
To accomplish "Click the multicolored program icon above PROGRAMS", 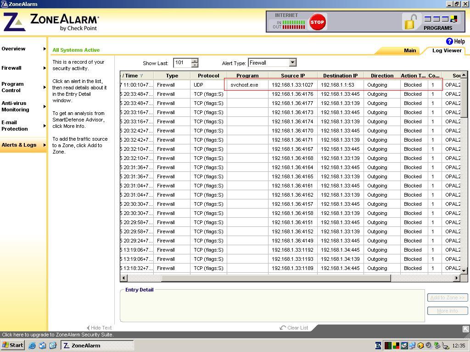I will click(x=453, y=19).
